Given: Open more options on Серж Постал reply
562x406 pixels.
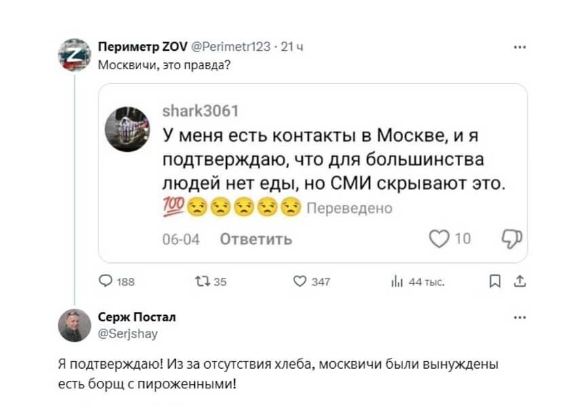Looking at the screenshot, I should coord(520,317).
